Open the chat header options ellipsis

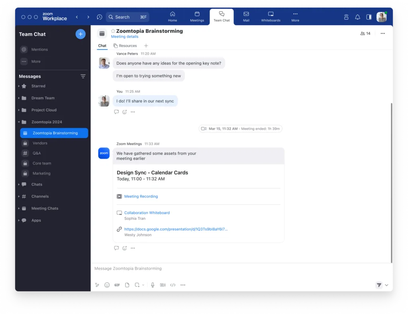tap(382, 34)
